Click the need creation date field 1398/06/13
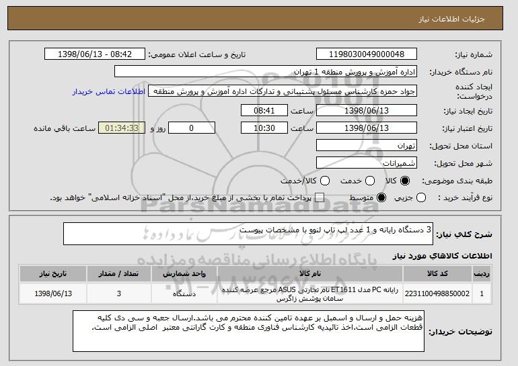 (367, 110)
